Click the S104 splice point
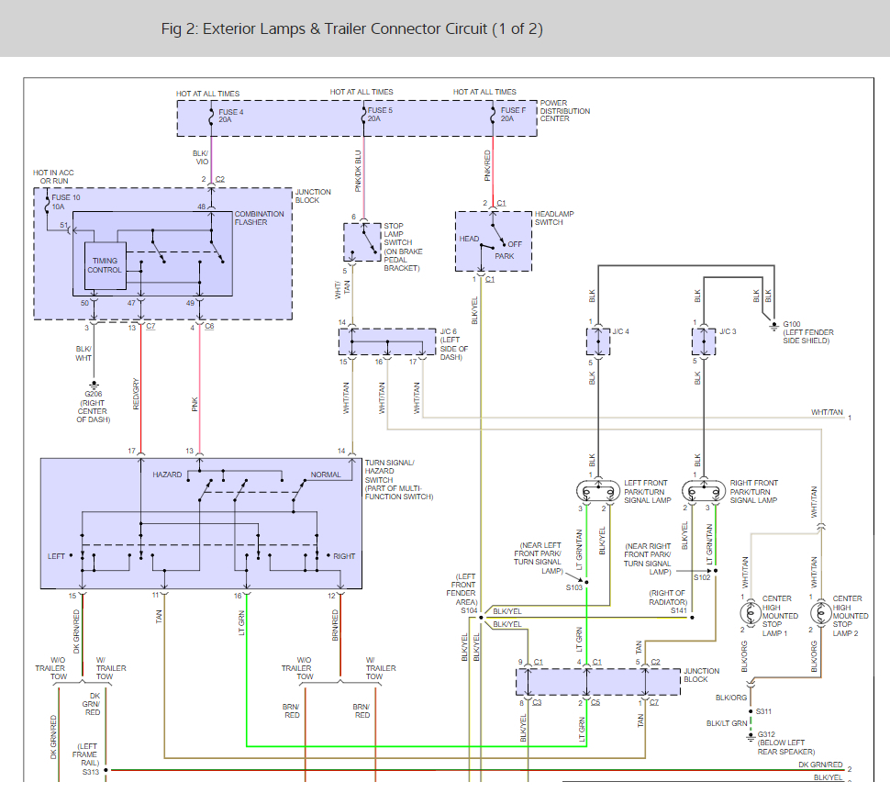This screenshot has height=793, width=890. pos(480,610)
